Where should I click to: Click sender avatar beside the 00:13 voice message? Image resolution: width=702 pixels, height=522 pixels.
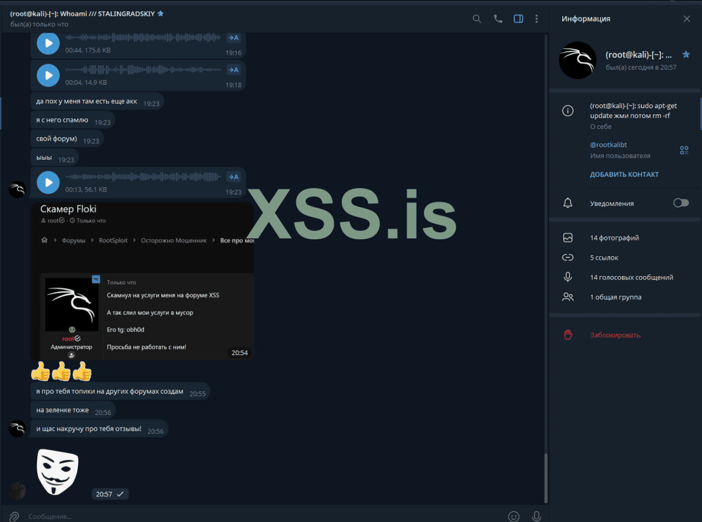18,189
